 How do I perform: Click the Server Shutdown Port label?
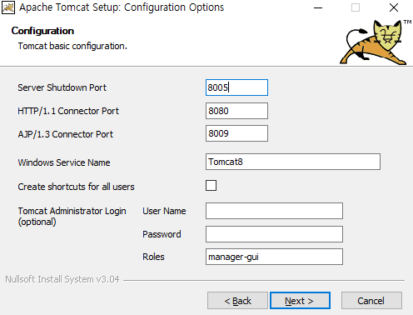tap(62, 87)
